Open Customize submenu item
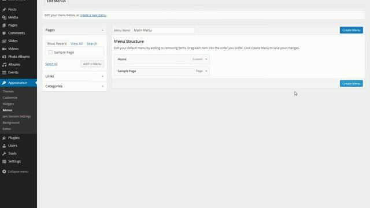The height and width of the screenshot is (208, 370). coord(10,98)
